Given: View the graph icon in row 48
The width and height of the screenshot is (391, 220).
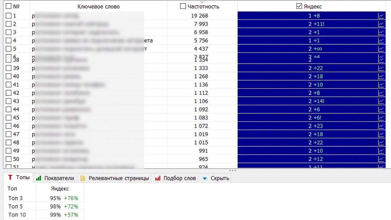Looking at the screenshot, I should pos(381,142).
